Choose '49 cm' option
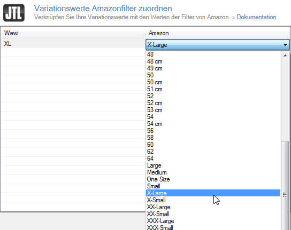This screenshot has height=230, width=291. (213, 68)
